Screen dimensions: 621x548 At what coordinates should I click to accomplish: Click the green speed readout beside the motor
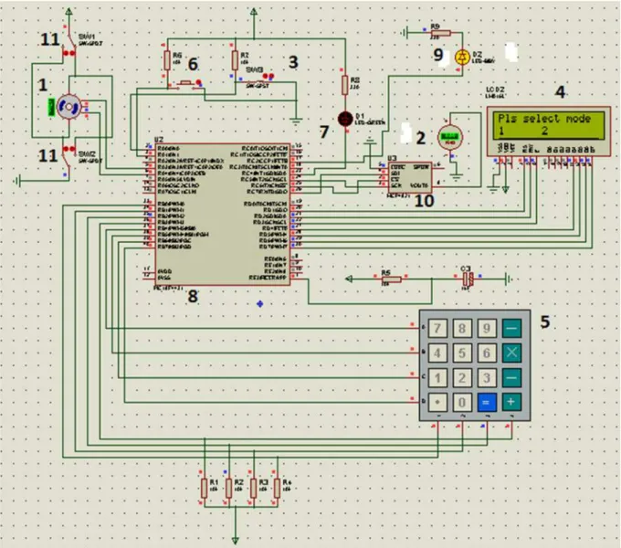[51, 107]
